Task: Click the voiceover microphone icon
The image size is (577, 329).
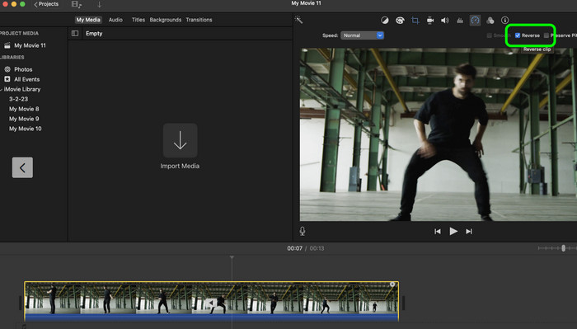Action: click(303, 231)
